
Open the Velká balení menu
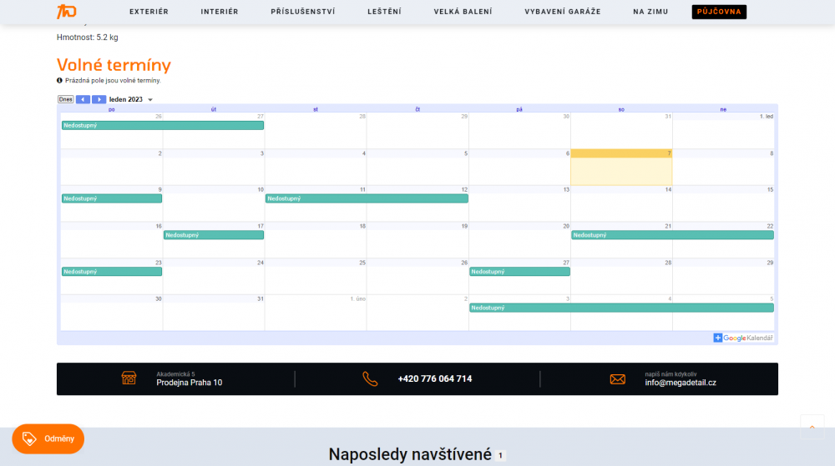pos(463,12)
